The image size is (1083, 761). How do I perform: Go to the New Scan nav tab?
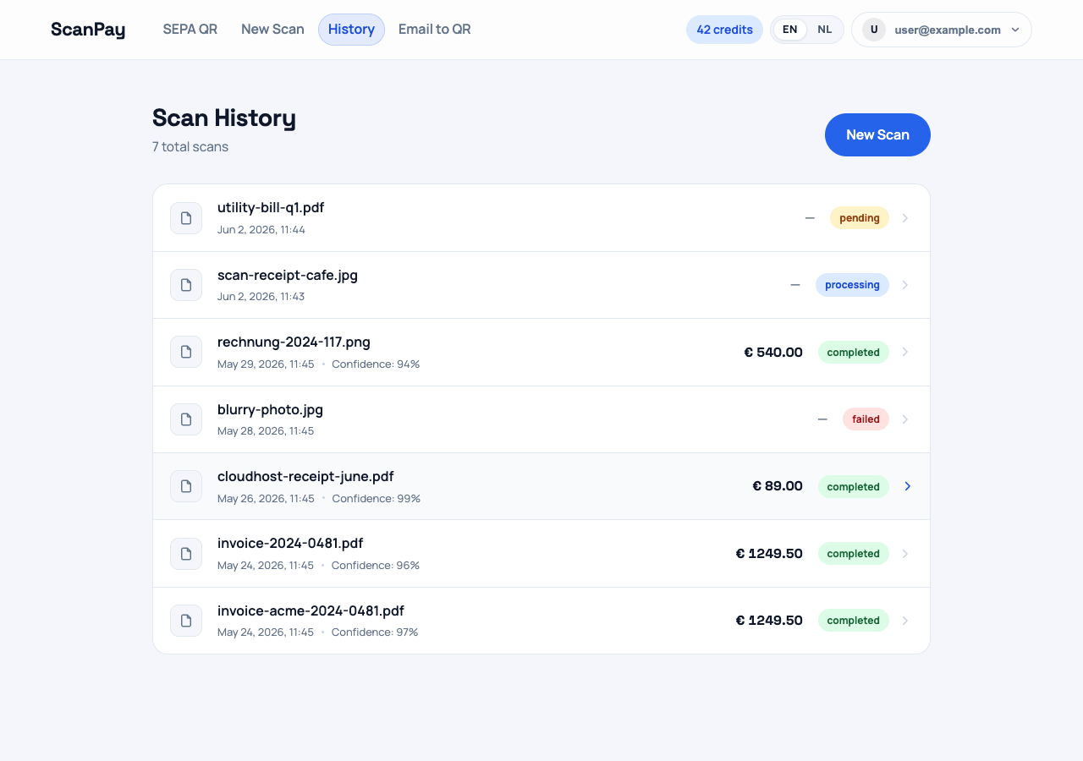pos(272,30)
